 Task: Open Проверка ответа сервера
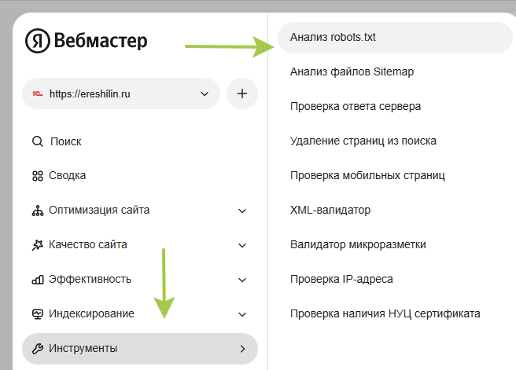click(x=356, y=106)
